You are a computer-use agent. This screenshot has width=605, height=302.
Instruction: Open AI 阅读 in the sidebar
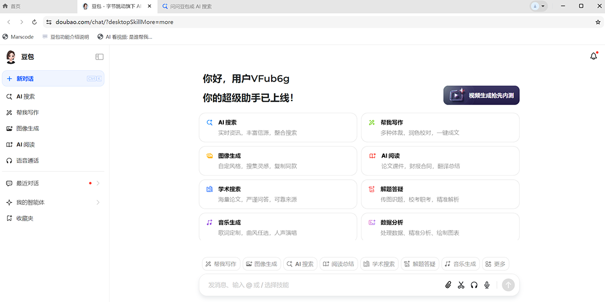click(53, 145)
